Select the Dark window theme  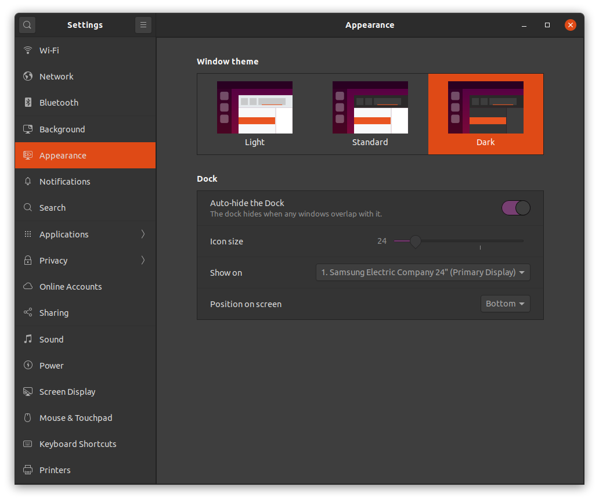coord(486,114)
